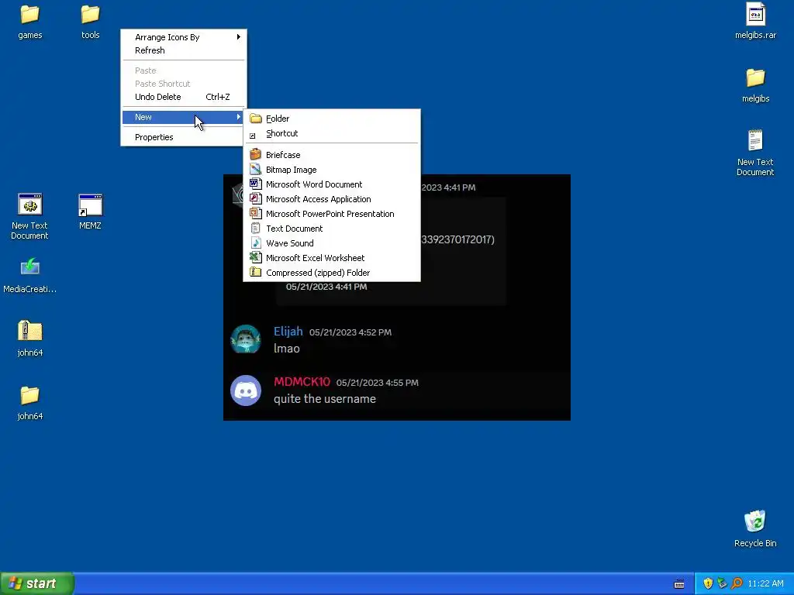Select New Text Document icon with gear
794x595 pixels.
[x=30, y=205]
